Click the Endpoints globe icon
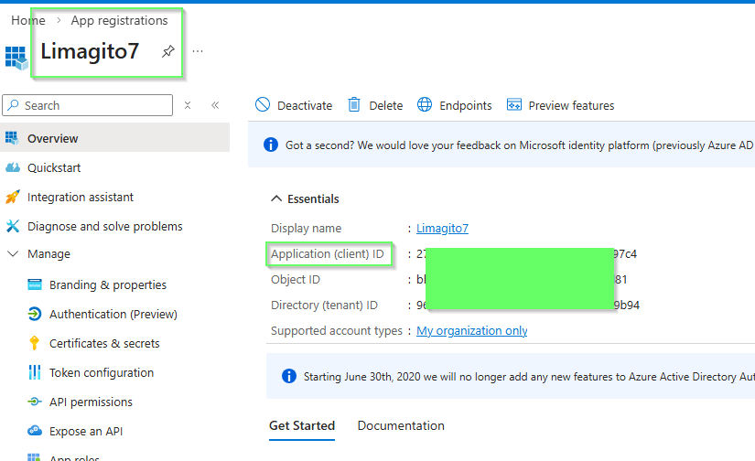Screen dimensions: 755x461 [x=425, y=104]
